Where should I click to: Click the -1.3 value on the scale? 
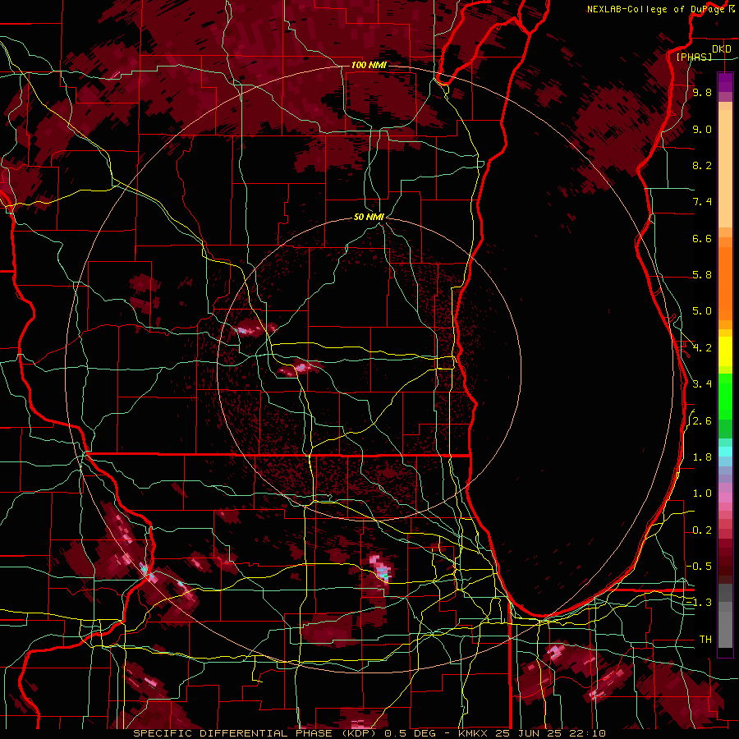pos(699,603)
